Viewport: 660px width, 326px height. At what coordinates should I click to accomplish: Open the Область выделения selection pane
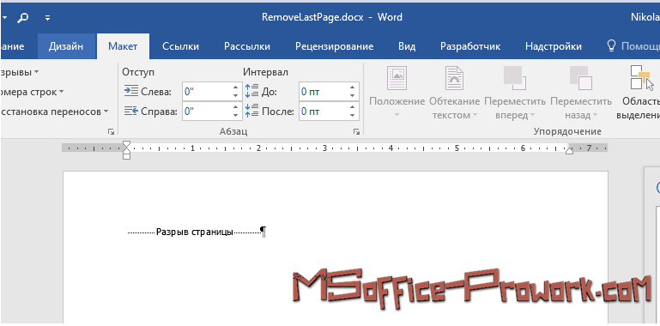[x=638, y=92]
